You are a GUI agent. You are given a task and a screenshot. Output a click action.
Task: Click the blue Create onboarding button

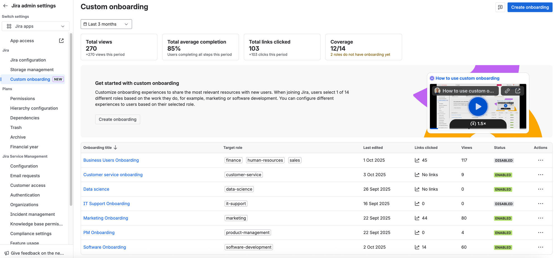pos(530,7)
